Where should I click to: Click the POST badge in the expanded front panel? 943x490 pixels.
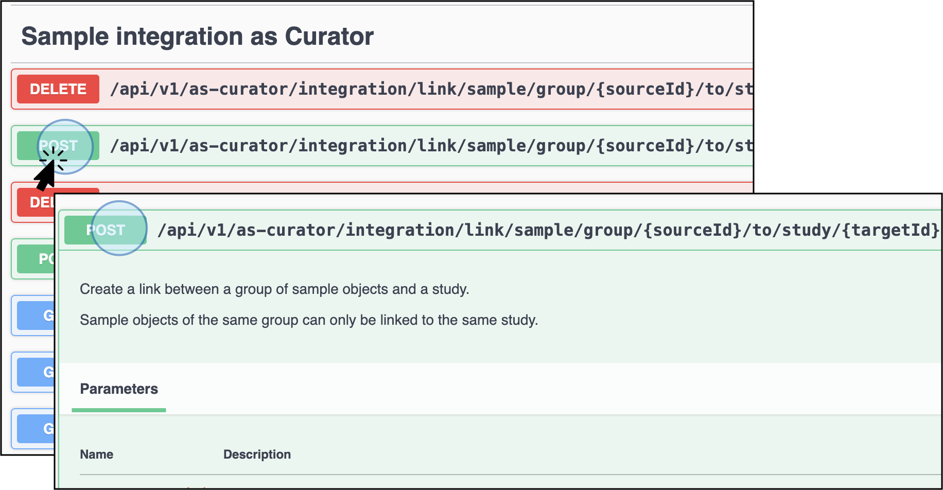(106, 230)
